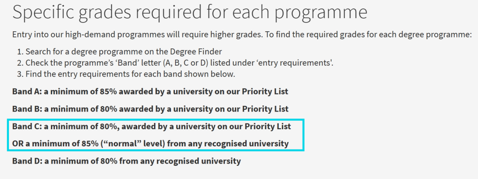This screenshot has height=179, width=478.
Task: Select step 3 'Find the entry requirements' line
Action: click(x=126, y=74)
